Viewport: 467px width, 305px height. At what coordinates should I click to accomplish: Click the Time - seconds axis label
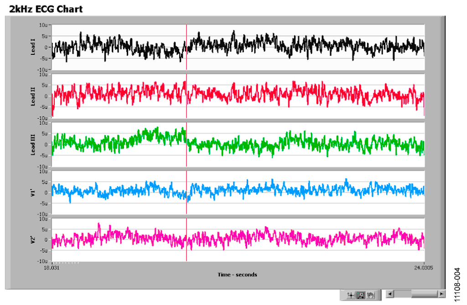(237, 274)
